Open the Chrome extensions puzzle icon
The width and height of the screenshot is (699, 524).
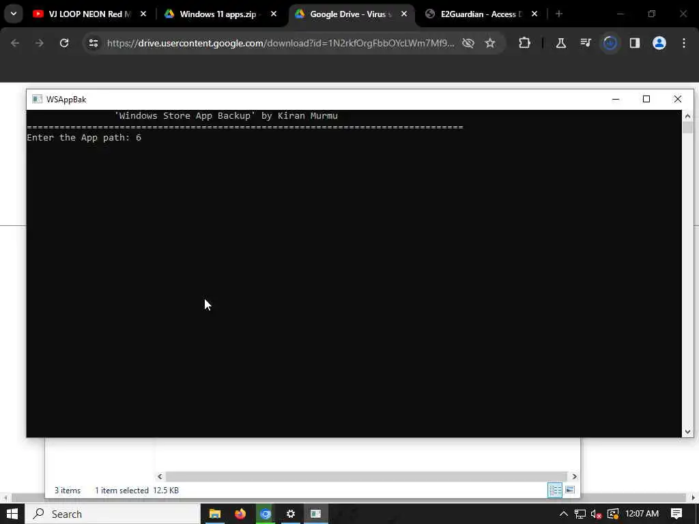pyautogui.click(x=525, y=43)
